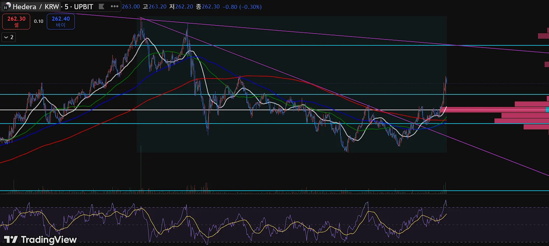This screenshot has width=549, height=246.
Task: Click the open value 263.00
Action: [131, 7]
